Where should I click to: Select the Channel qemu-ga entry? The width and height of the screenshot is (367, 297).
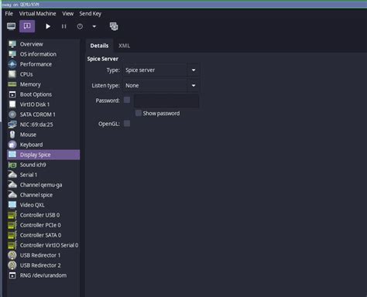43,185
